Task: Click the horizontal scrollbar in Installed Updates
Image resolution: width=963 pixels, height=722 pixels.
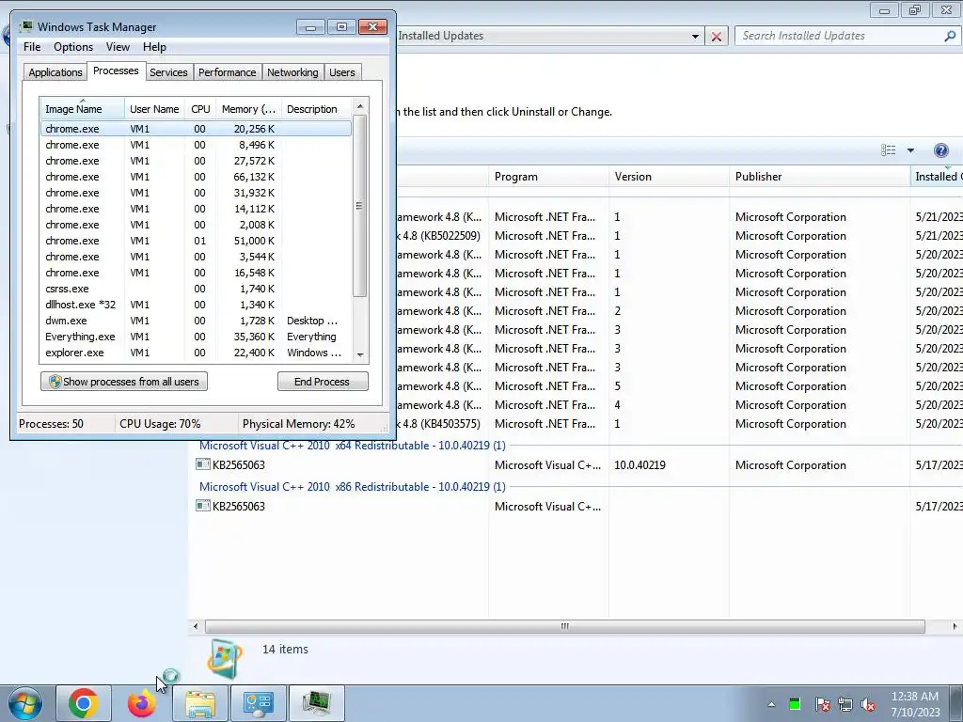Action: pos(564,626)
